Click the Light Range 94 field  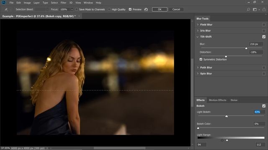pos(201,145)
